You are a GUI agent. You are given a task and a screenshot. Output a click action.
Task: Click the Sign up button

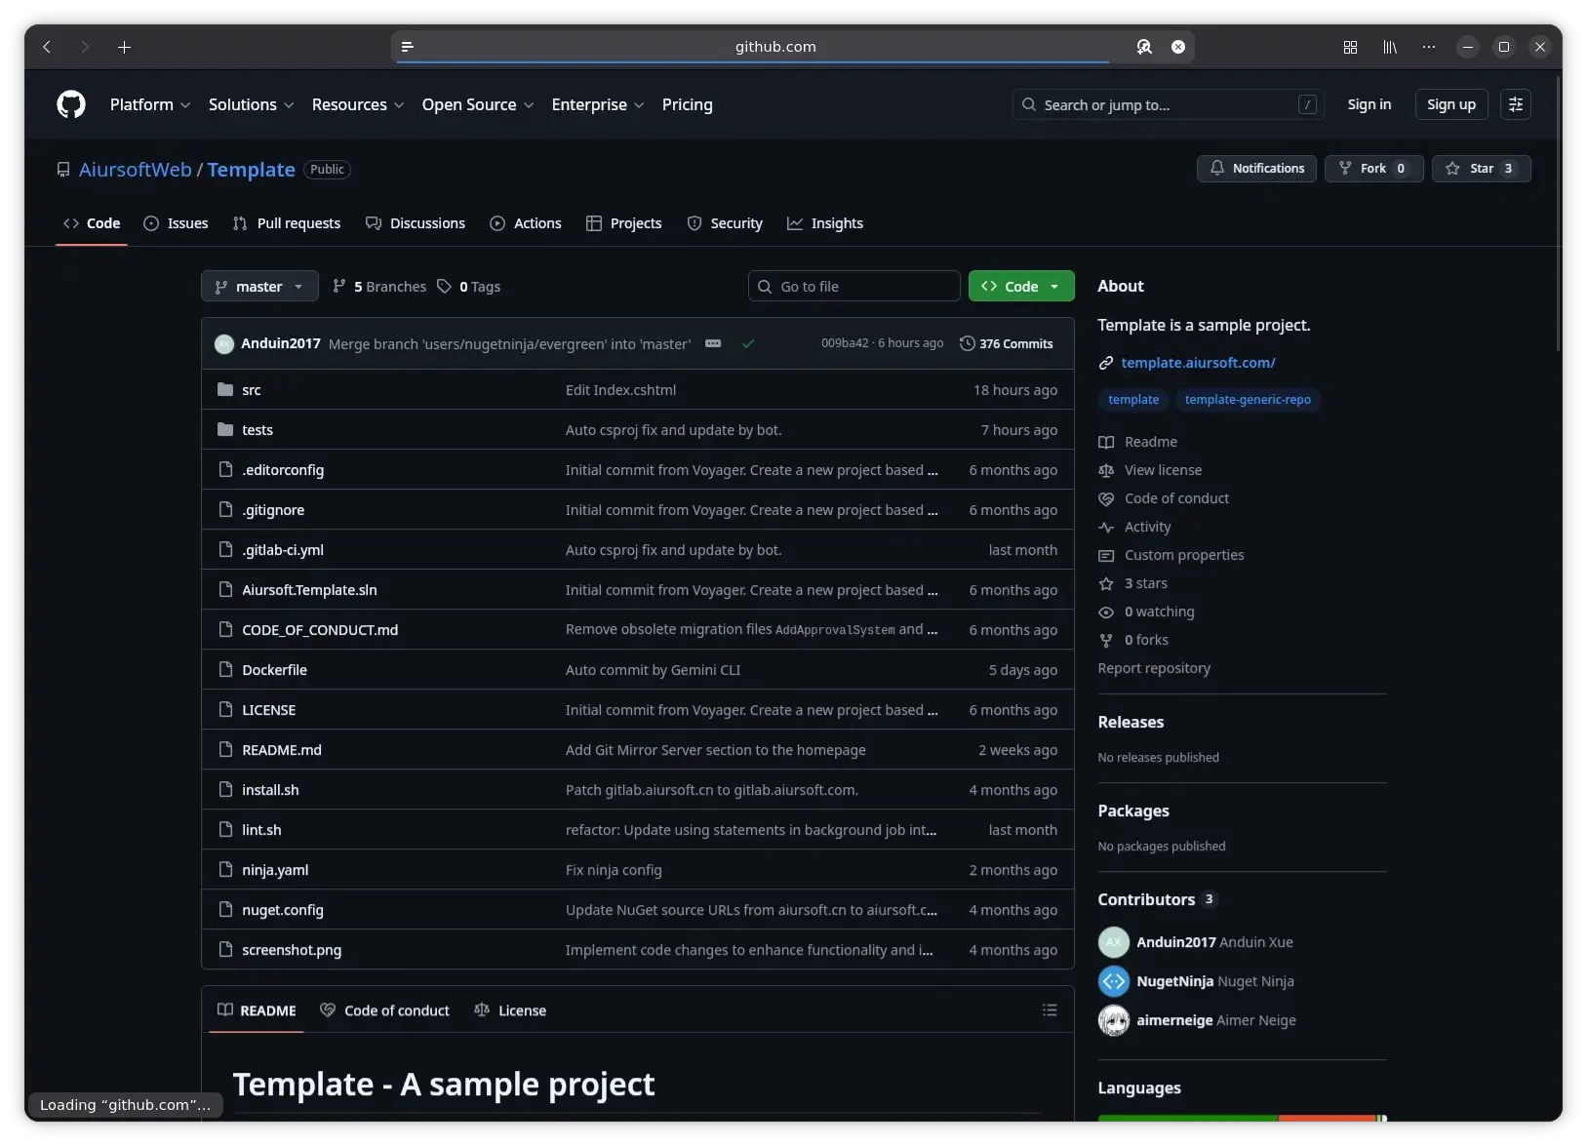pos(1451,104)
